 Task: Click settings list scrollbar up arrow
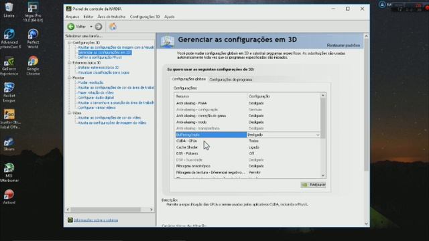coord(323,95)
